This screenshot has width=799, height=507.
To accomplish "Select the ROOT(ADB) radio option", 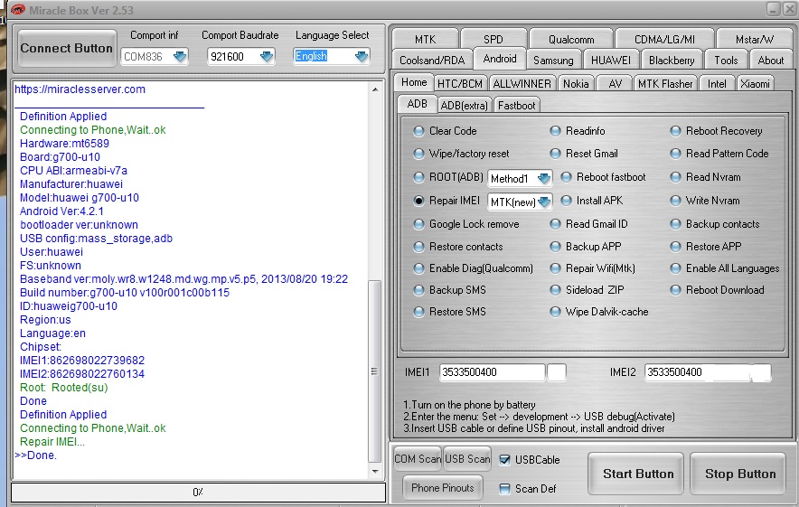I will coord(418,177).
